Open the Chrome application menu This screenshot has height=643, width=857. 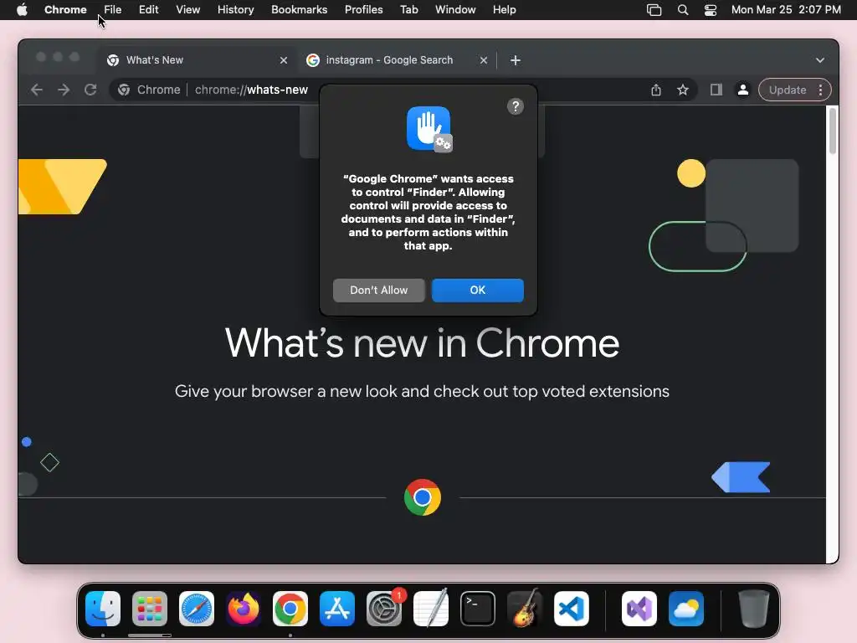click(x=65, y=10)
